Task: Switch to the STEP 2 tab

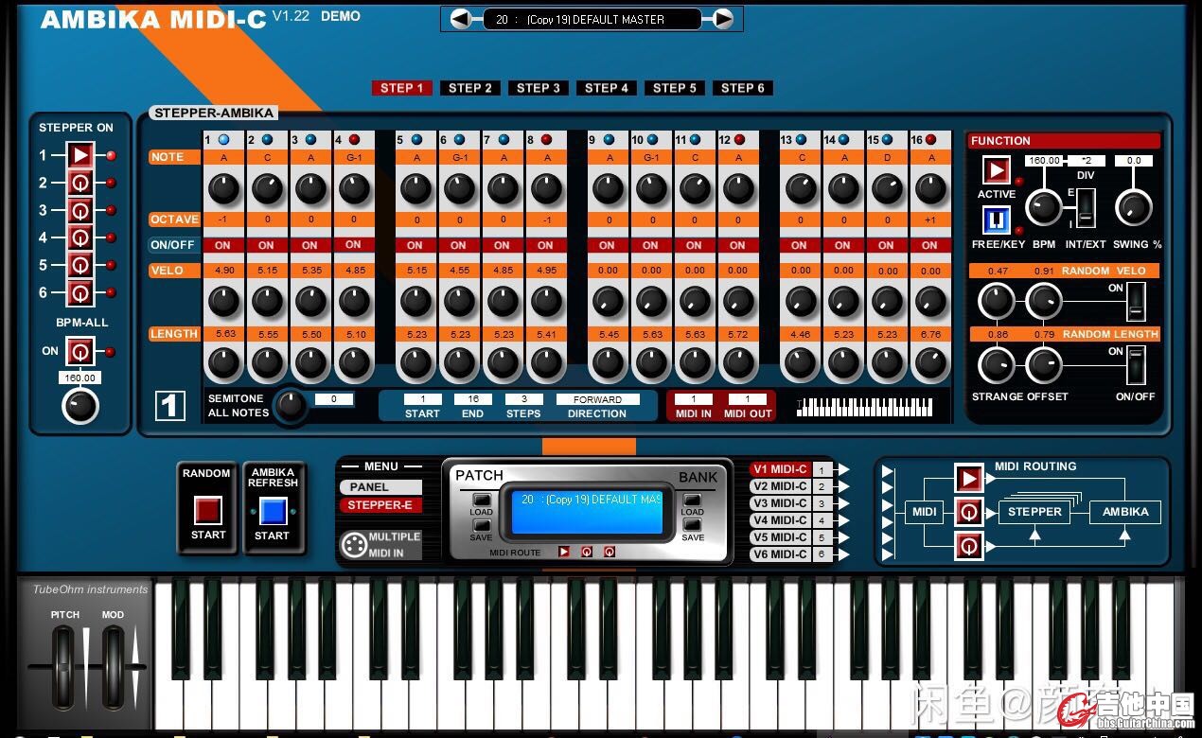Action: click(x=470, y=88)
